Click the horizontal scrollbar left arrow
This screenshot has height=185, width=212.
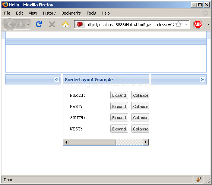click(x=66, y=142)
